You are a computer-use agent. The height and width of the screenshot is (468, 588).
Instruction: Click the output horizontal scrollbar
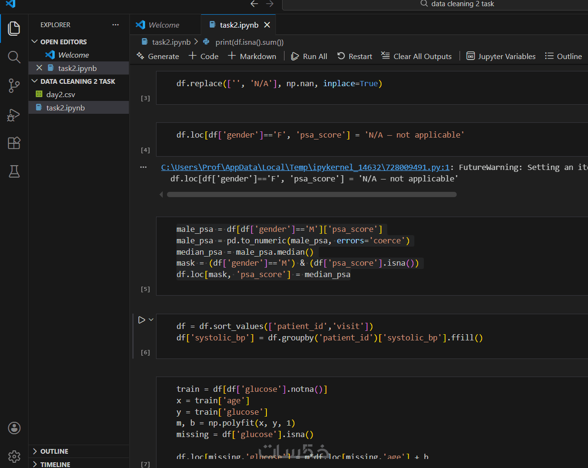pyautogui.click(x=312, y=194)
